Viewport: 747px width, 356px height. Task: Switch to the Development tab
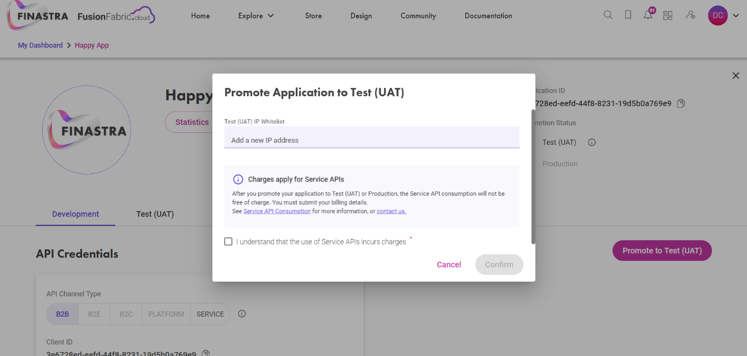point(75,214)
